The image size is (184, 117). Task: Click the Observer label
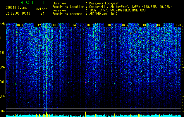[59, 3]
